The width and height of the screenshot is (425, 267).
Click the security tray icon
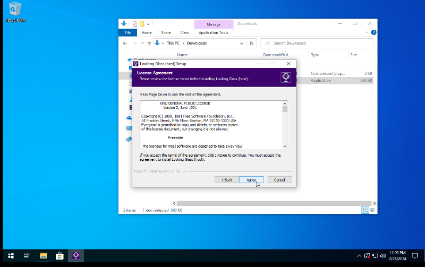(367, 256)
